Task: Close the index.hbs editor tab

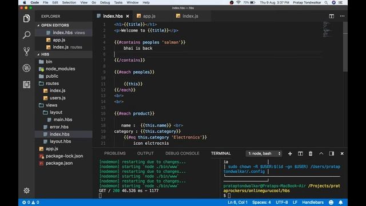Action: click(128, 16)
